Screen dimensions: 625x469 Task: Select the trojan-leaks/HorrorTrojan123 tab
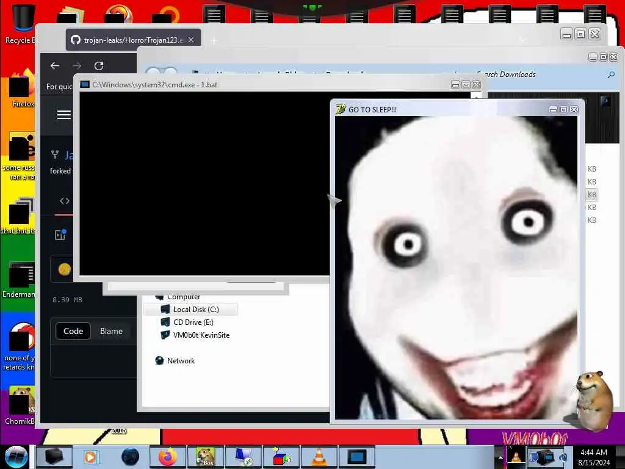tap(132, 40)
